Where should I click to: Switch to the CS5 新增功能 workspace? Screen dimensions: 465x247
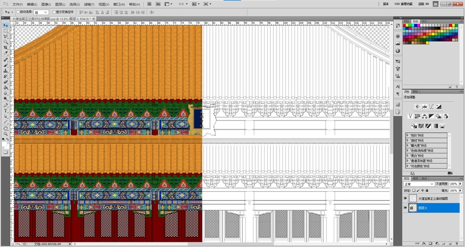[404, 4]
